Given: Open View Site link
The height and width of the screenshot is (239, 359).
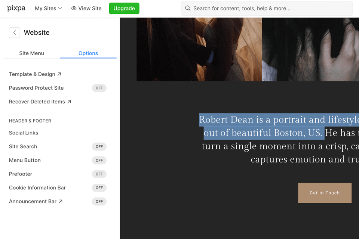Looking at the screenshot, I should [86, 9].
